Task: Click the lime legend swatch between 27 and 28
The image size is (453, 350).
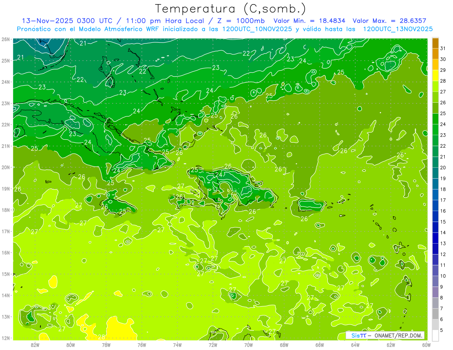Action: [x=435, y=86]
